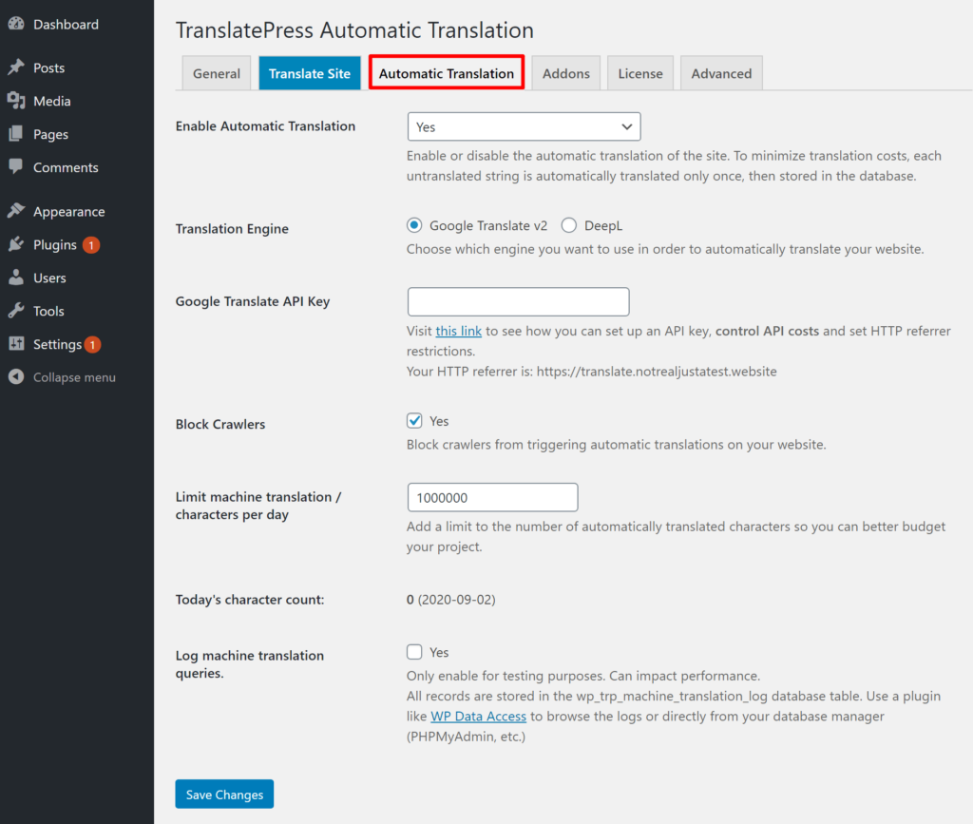This screenshot has width=973, height=824.
Task: Click Save Changes button
Action: click(x=224, y=795)
